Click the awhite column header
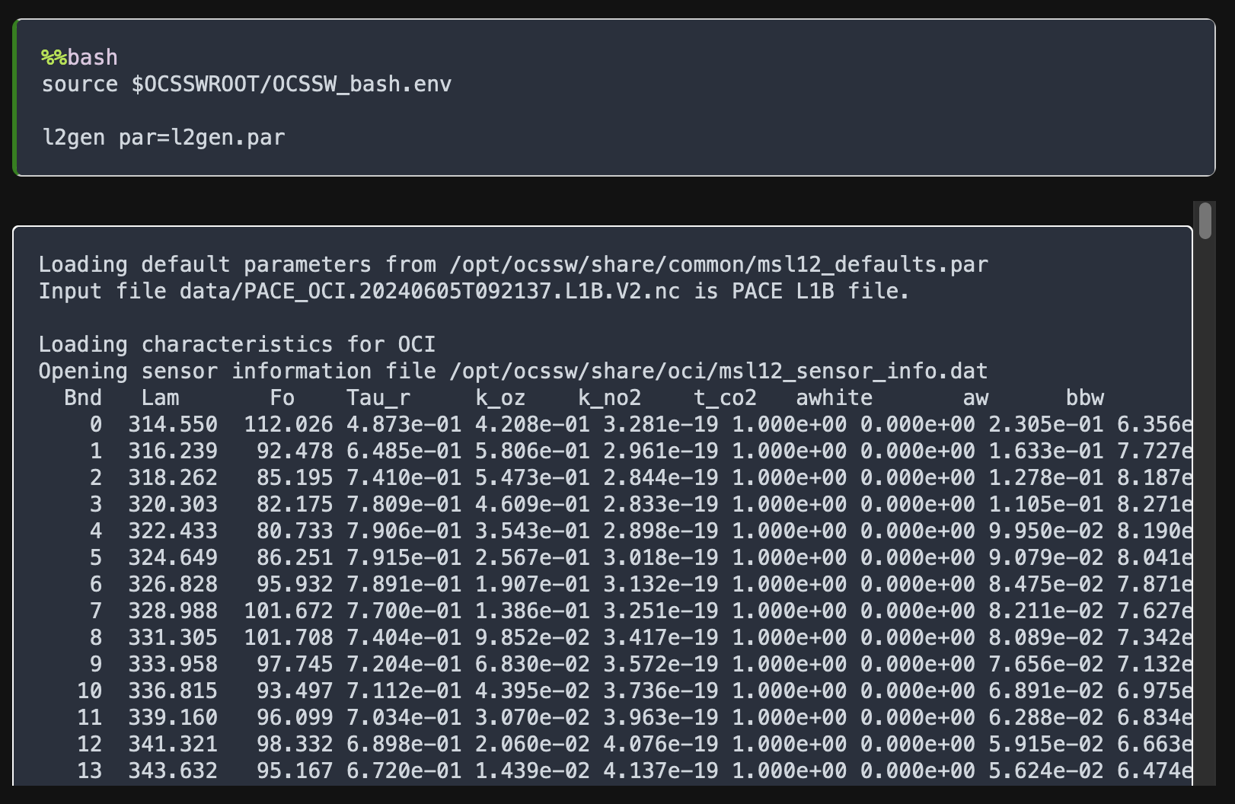The image size is (1235, 804). [x=834, y=397]
